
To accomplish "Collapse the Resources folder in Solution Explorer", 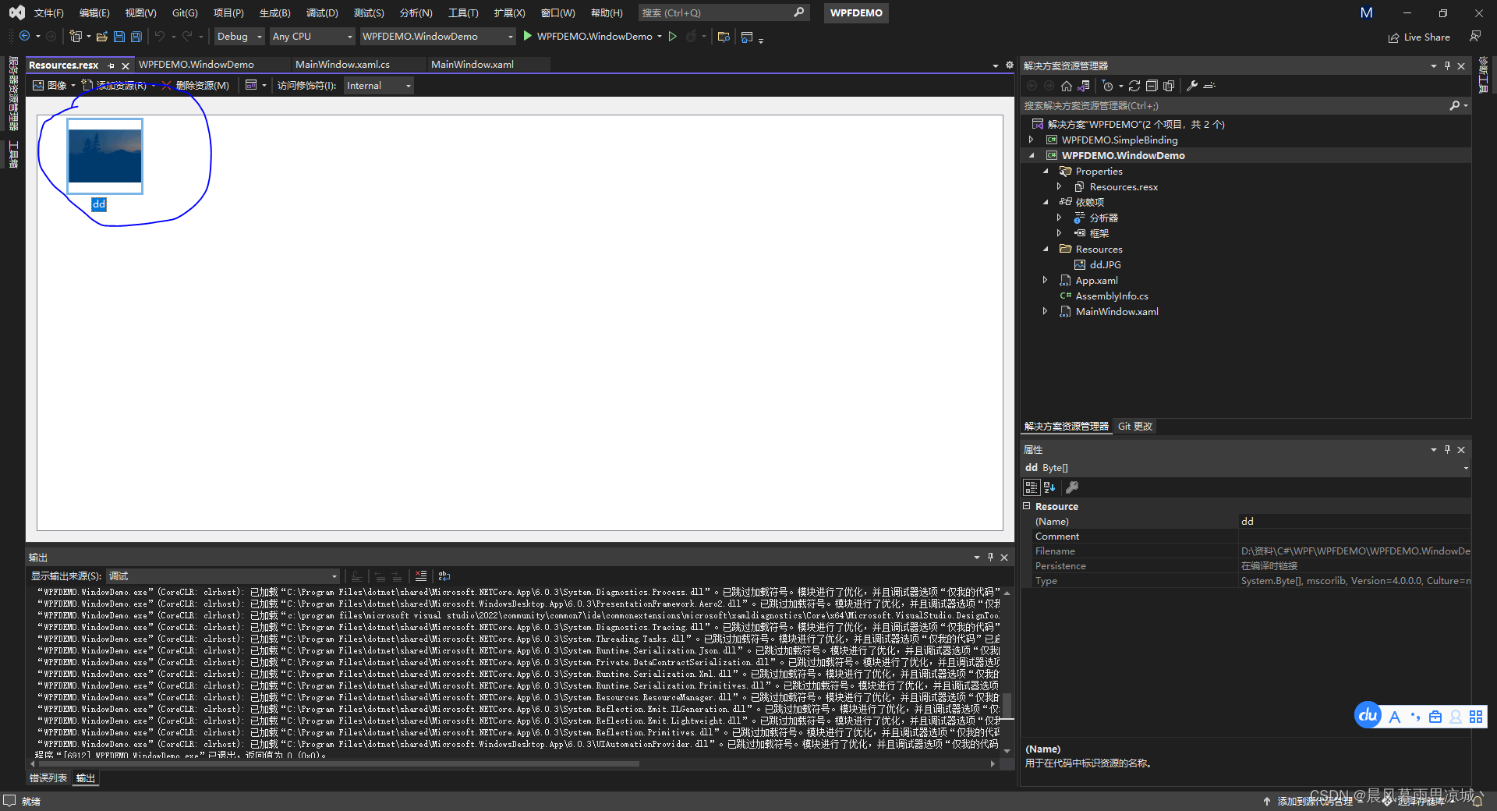I will coord(1046,249).
